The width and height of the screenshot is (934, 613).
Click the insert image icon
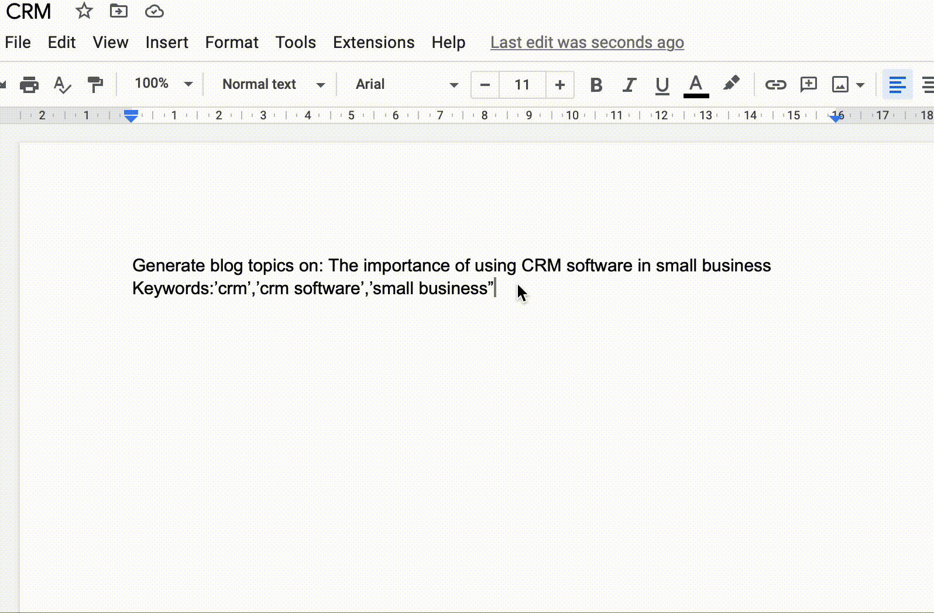(840, 85)
